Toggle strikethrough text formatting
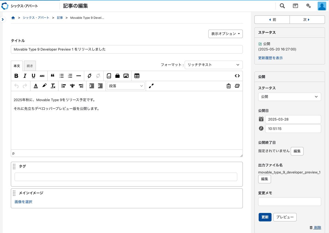This screenshot has height=233, width=329. tap(42, 76)
